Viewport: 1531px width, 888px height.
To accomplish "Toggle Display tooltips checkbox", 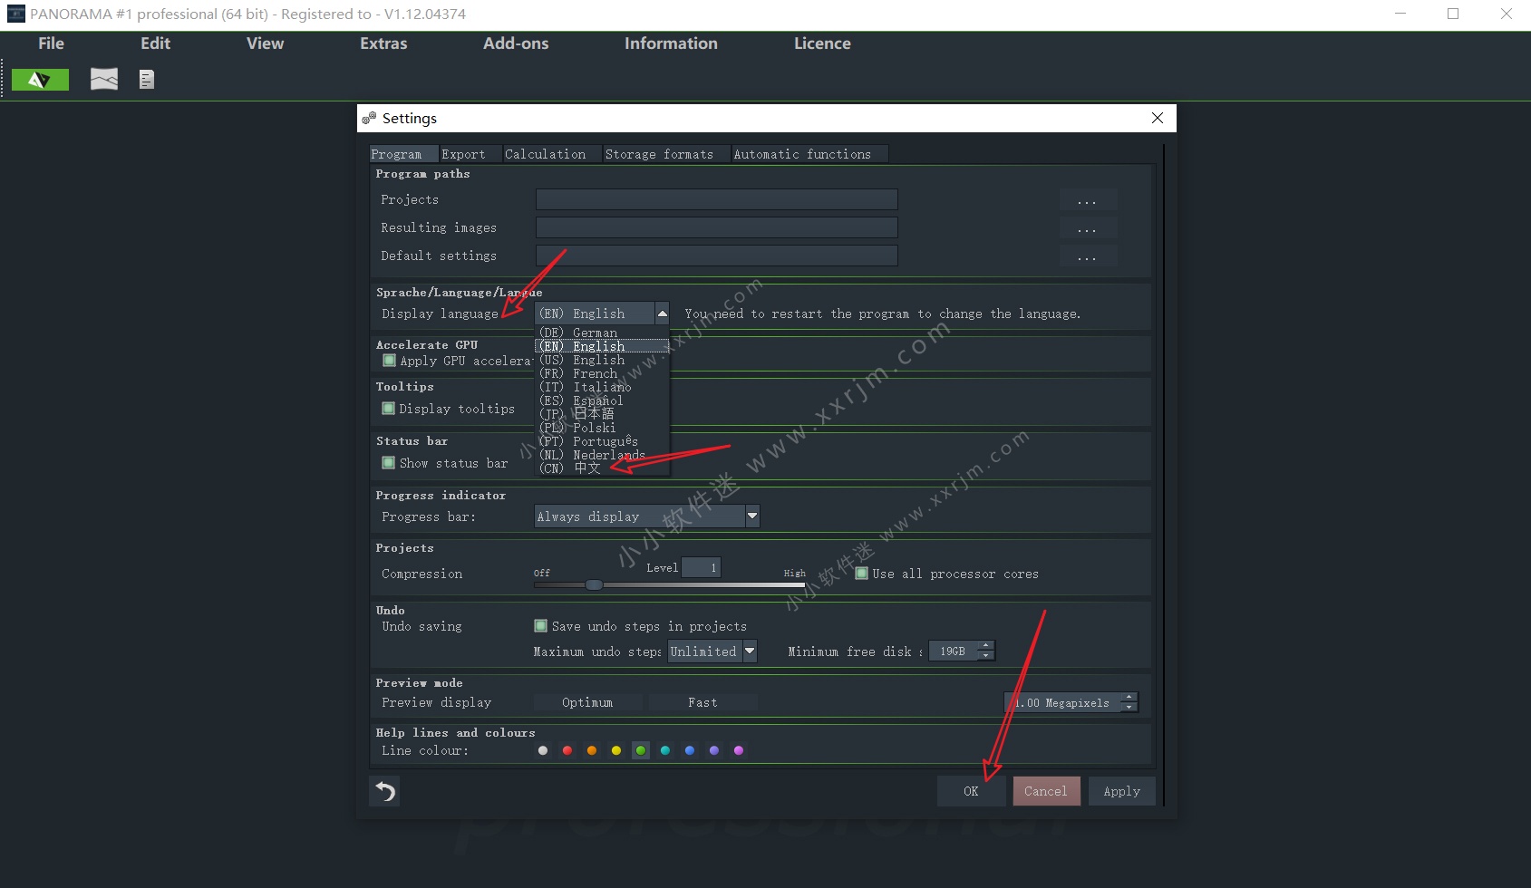I will [x=389, y=409].
